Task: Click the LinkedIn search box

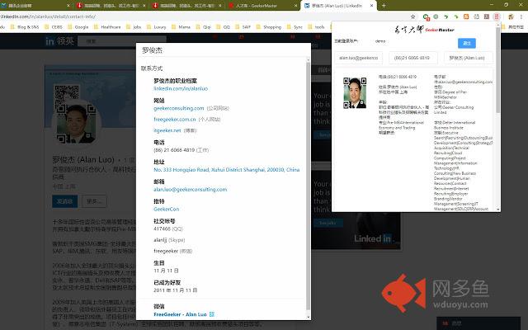Action: pyautogui.click(x=122, y=41)
